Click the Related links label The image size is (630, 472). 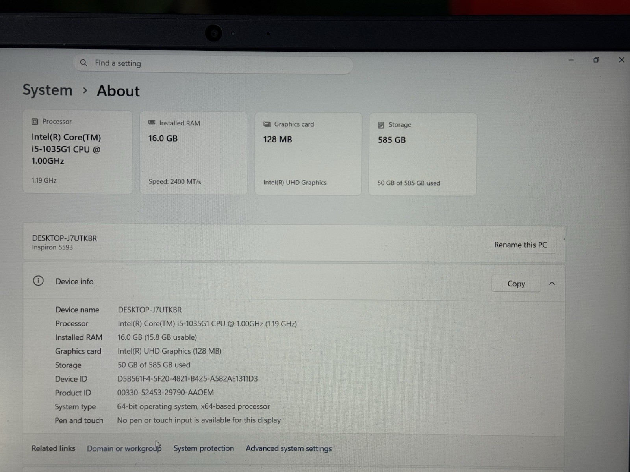pos(53,448)
